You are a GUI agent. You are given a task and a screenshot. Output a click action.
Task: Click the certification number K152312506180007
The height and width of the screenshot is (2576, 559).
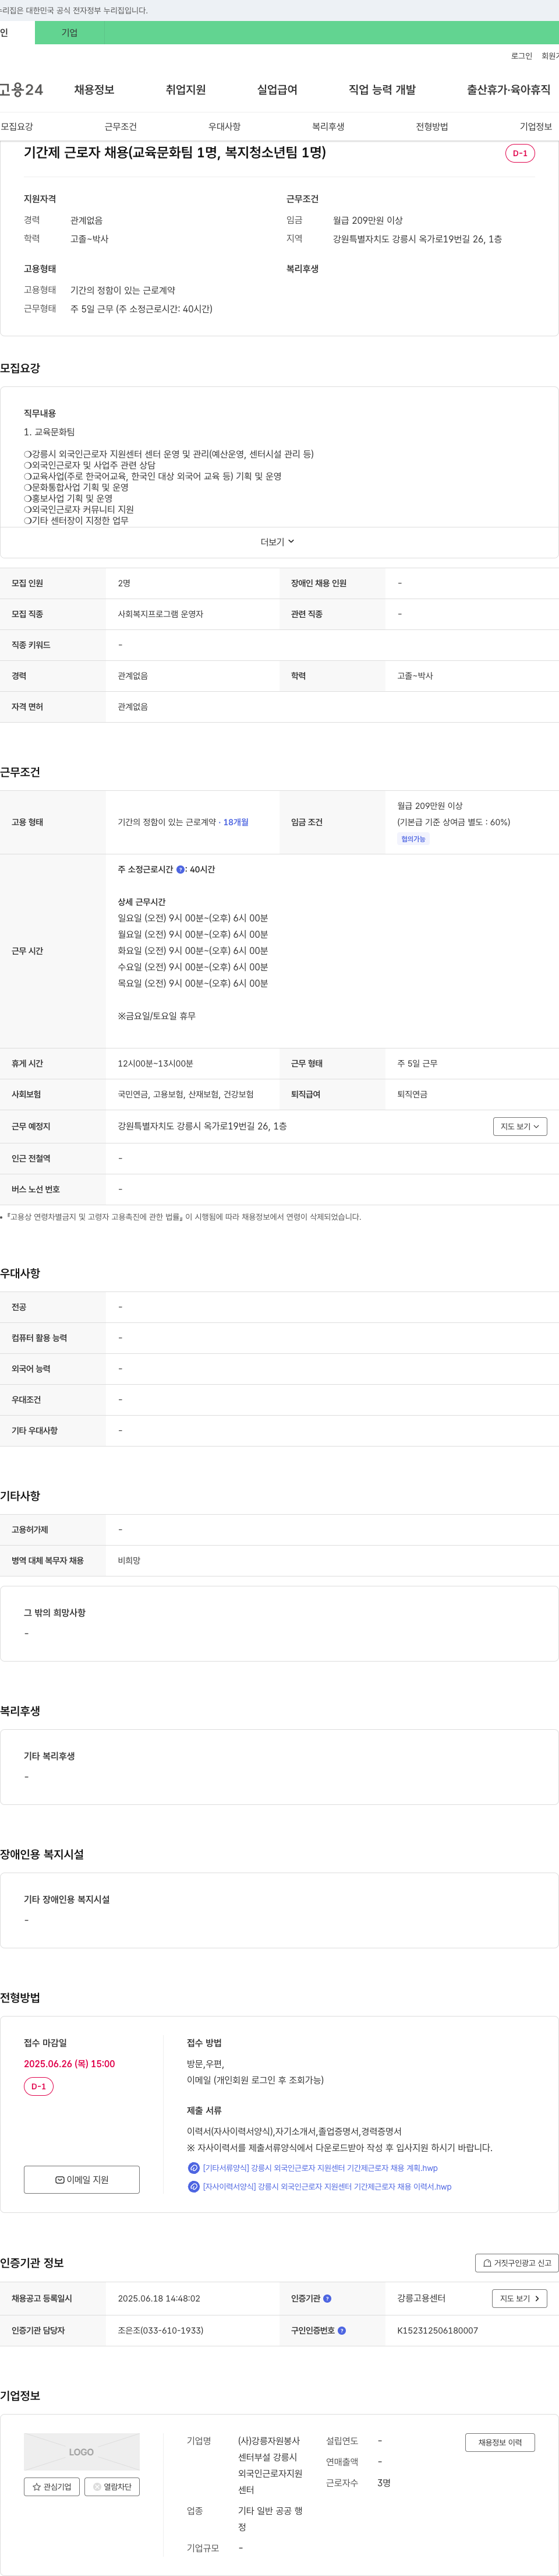(437, 2330)
